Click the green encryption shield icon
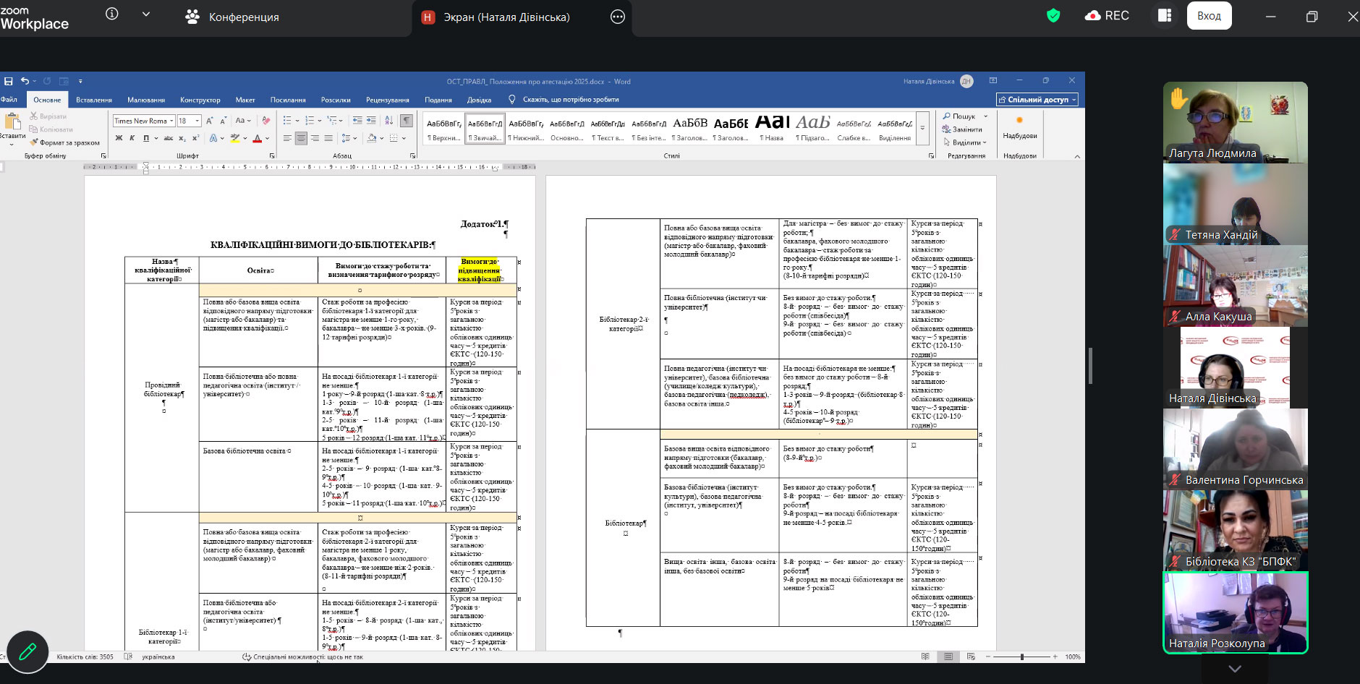1360x684 pixels. click(x=1053, y=16)
